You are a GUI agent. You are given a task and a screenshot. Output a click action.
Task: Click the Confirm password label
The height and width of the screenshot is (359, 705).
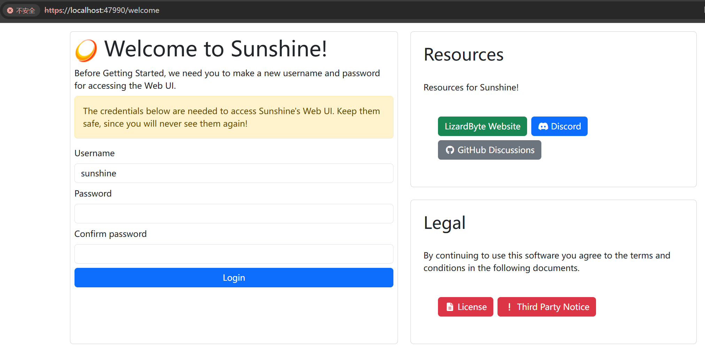[110, 234]
